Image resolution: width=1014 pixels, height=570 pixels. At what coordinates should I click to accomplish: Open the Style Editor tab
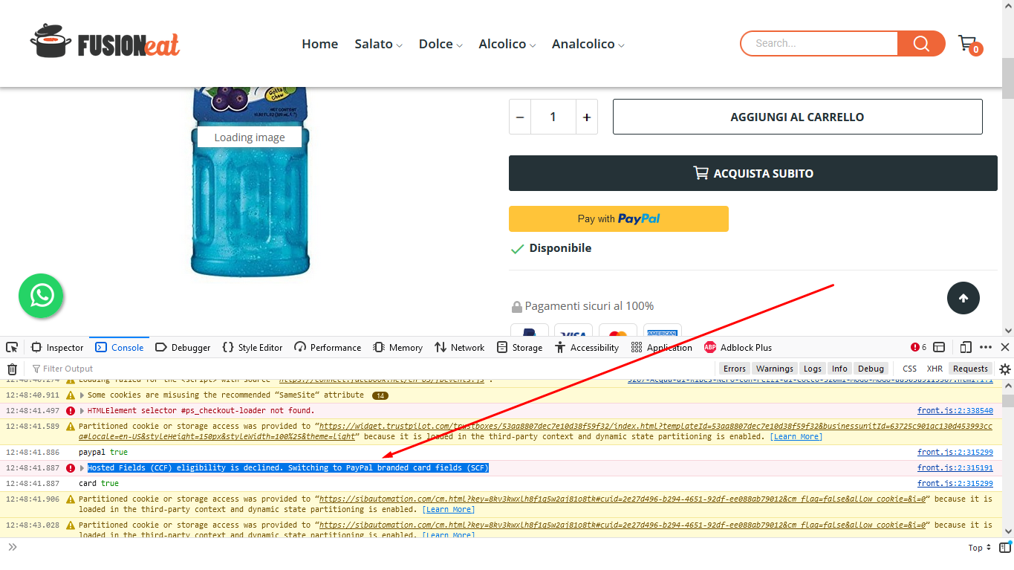click(x=253, y=347)
